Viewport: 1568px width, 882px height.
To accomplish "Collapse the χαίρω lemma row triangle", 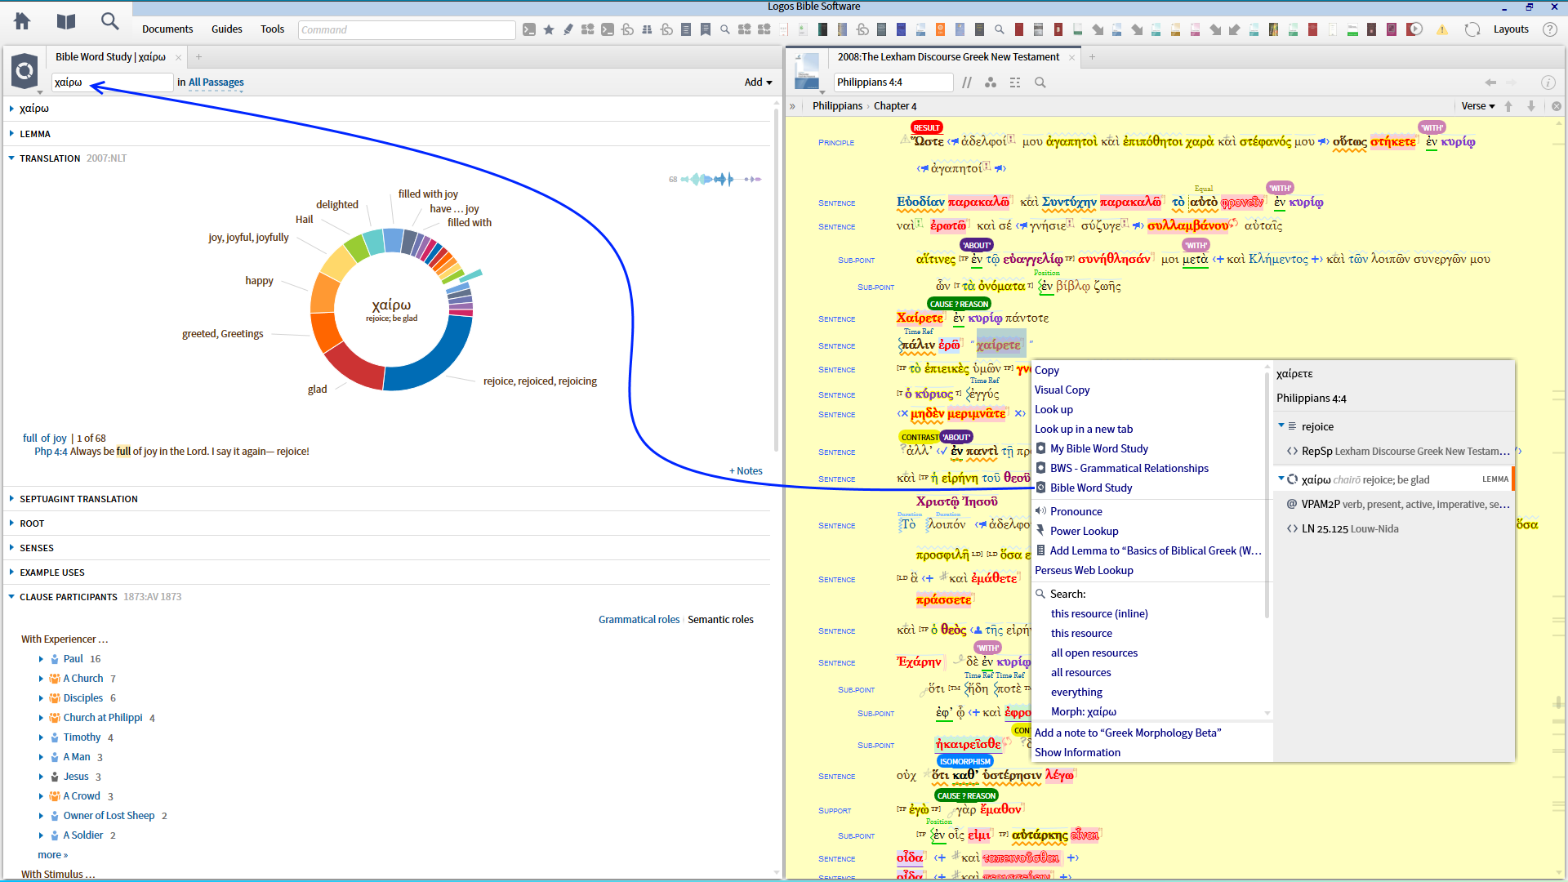I will (1281, 479).
